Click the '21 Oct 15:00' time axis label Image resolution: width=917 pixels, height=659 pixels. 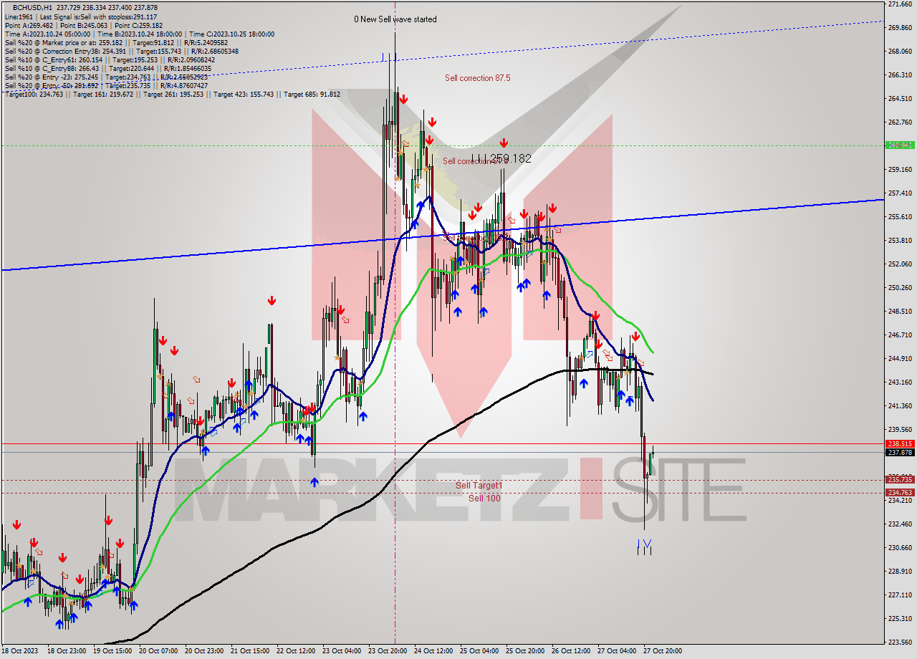pos(250,651)
